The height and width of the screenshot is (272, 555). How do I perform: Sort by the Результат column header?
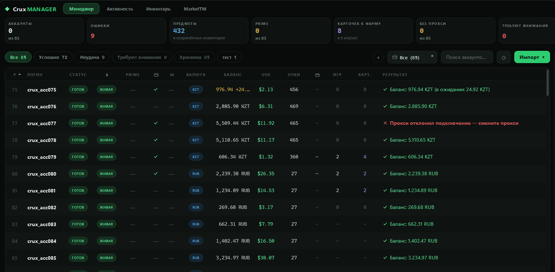tap(395, 75)
